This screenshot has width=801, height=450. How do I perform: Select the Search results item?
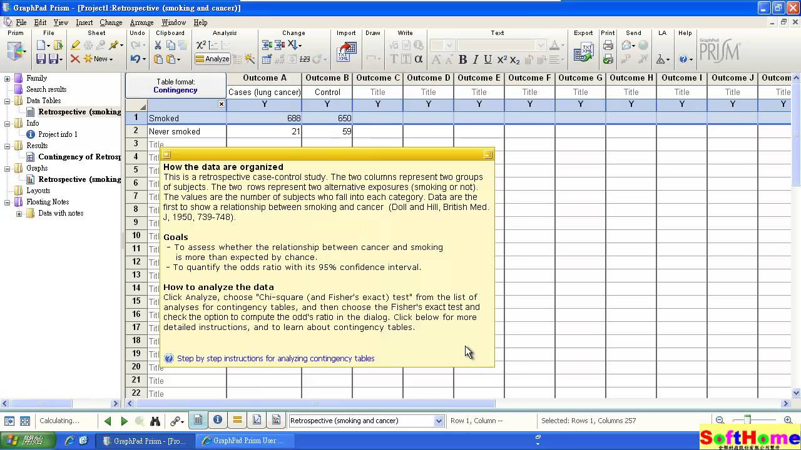(x=46, y=89)
